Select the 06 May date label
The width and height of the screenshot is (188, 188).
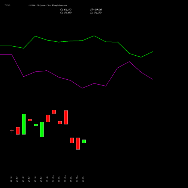coord(65,179)
